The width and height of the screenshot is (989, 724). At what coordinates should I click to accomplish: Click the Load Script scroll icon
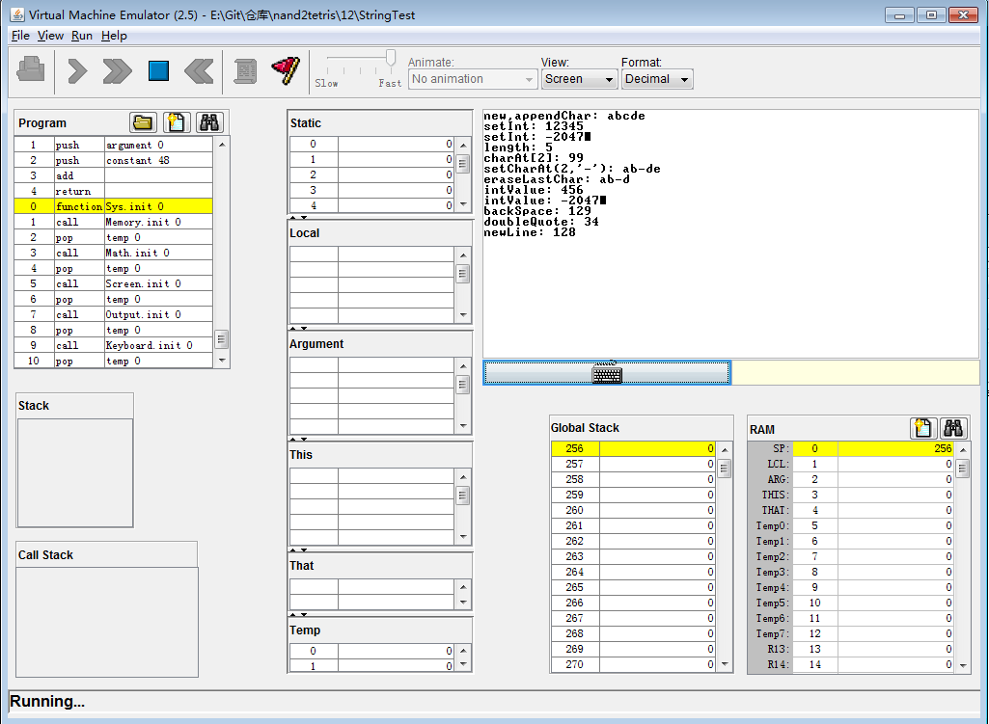point(245,70)
